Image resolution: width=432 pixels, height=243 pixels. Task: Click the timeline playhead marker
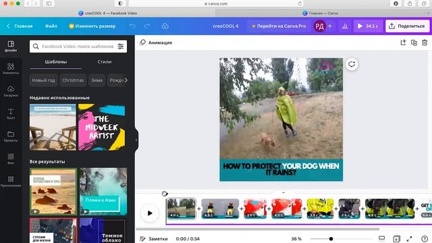pyautogui.click(x=165, y=194)
